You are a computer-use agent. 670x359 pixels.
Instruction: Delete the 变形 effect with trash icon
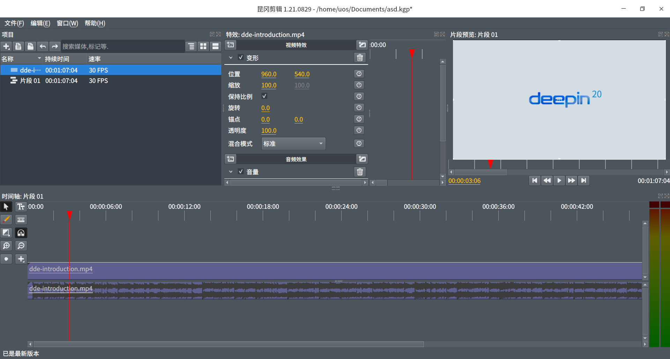click(x=360, y=58)
